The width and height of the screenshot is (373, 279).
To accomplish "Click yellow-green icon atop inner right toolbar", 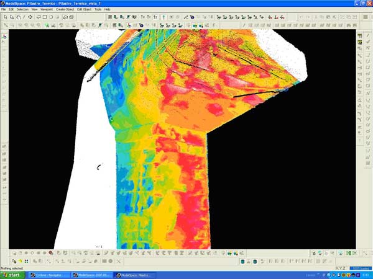I will pos(360,37).
